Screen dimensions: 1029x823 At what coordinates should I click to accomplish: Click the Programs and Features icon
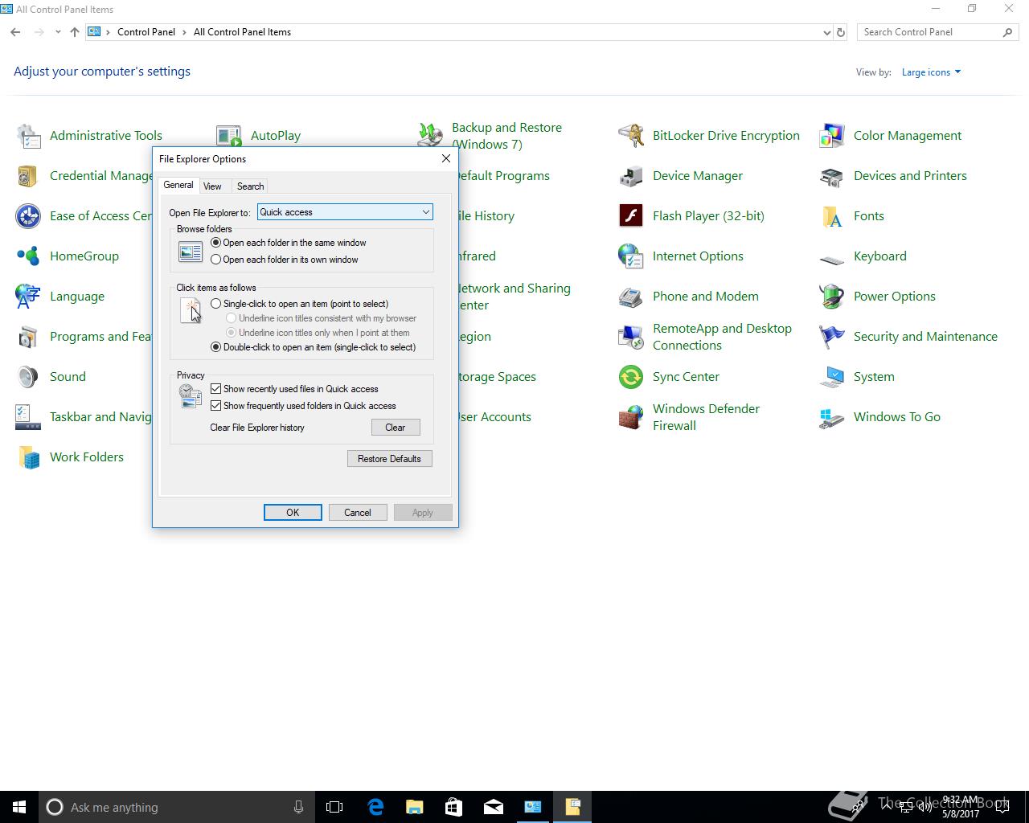[x=28, y=337]
